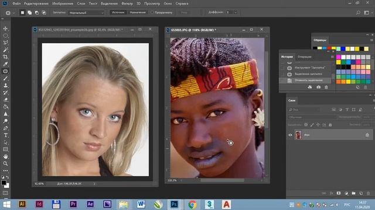Select the History Brush tool
The height and width of the screenshot is (210, 375).
(x=5, y=93)
